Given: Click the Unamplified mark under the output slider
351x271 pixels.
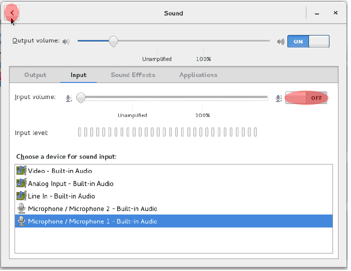Looking at the screenshot, I should click(157, 59).
